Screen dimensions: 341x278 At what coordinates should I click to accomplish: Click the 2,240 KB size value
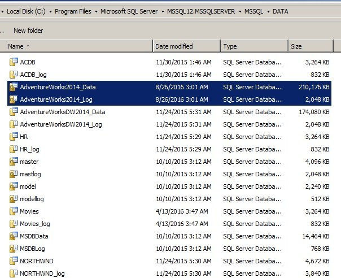click(317, 186)
